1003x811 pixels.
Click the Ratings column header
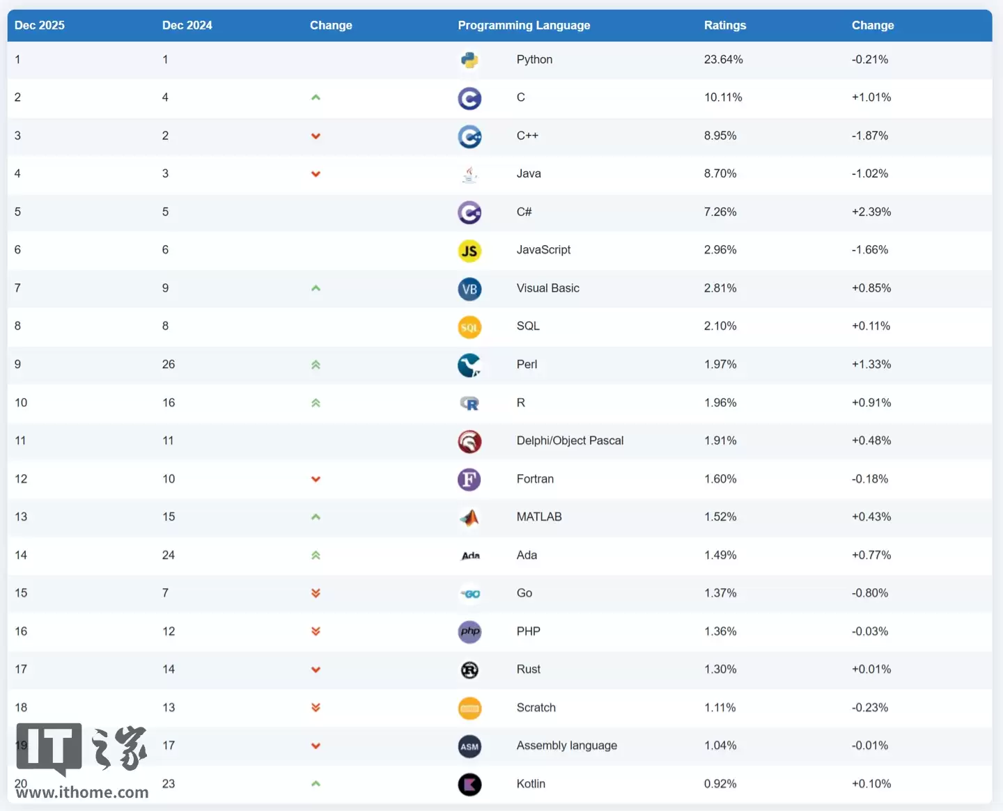point(724,25)
